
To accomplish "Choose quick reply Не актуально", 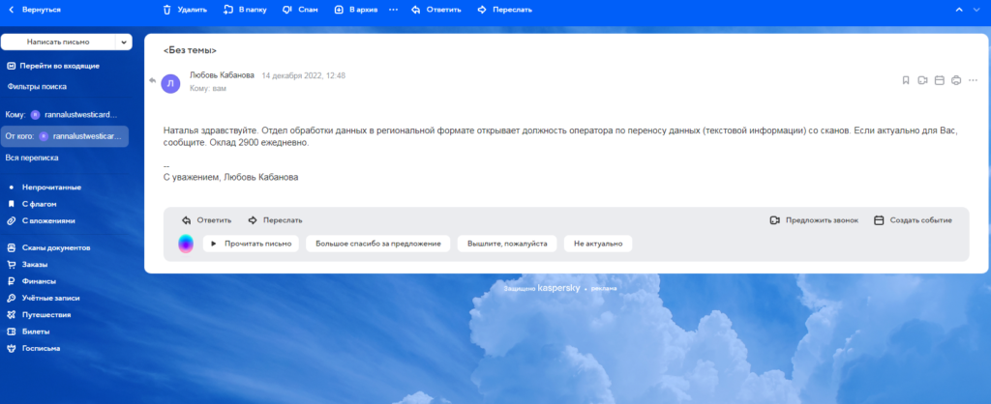I will [598, 244].
